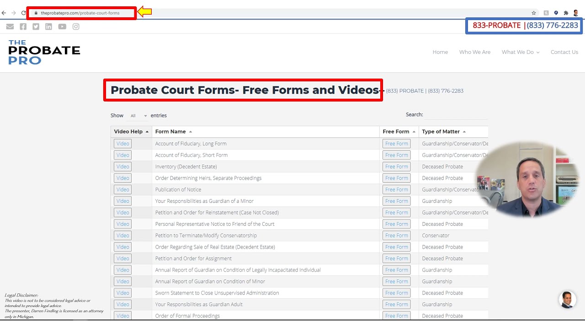Open the Instagram social icon
The image size is (585, 329).
(x=76, y=27)
